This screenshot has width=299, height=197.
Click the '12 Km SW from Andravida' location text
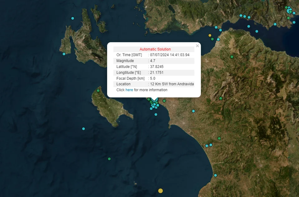pyautogui.click(x=172, y=84)
